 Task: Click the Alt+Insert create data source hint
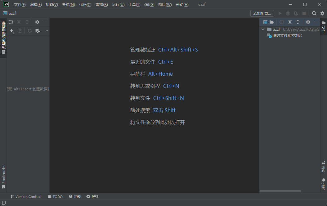[x=28, y=89]
